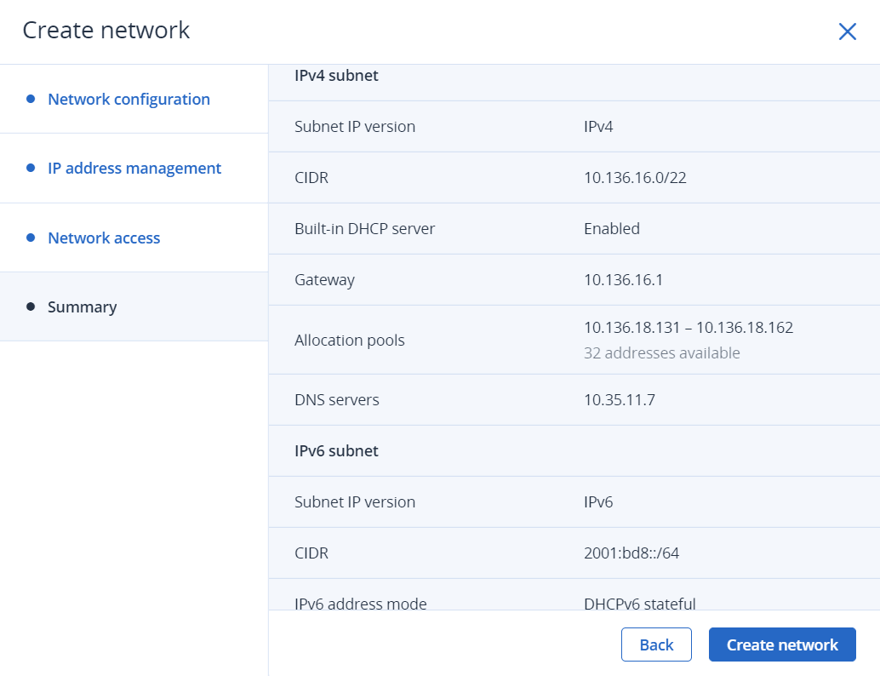Click the bullet icon beside Network access
Viewport: 880px width, 676px height.
pos(31,238)
